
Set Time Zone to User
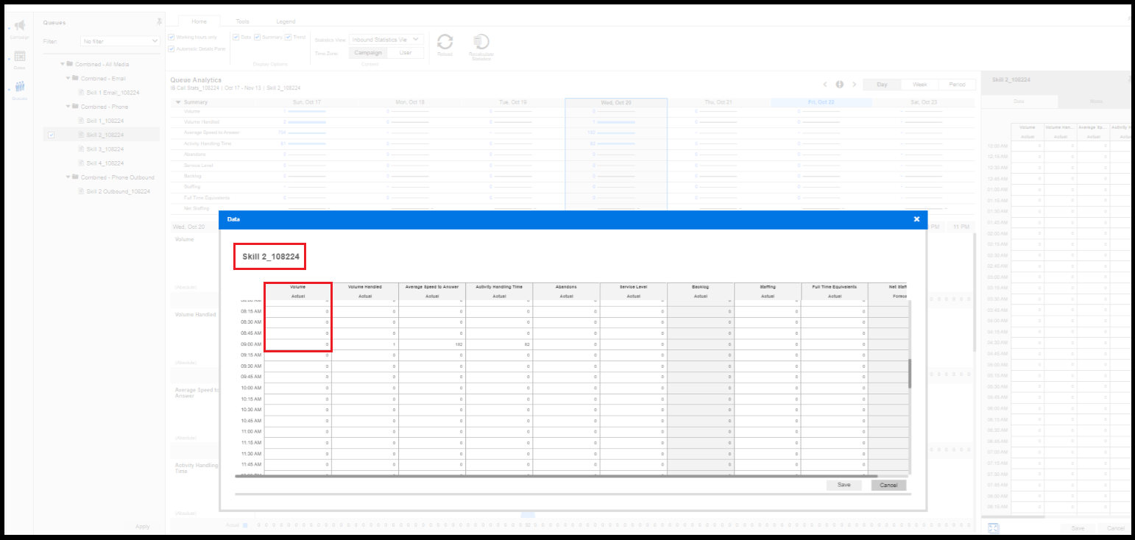click(x=406, y=53)
